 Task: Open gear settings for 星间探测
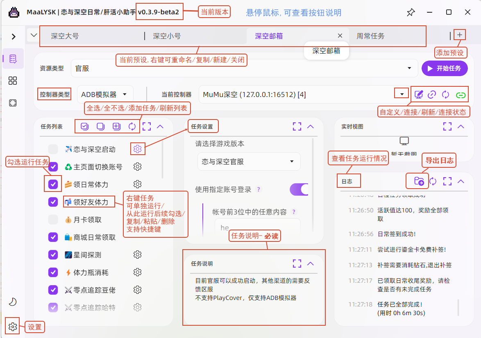(137, 255)
